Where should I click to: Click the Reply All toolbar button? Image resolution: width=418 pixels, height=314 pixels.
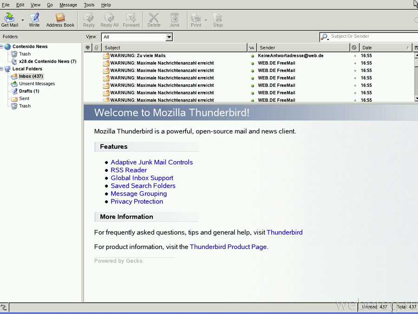pyautogui.click(x=109, y=20)
